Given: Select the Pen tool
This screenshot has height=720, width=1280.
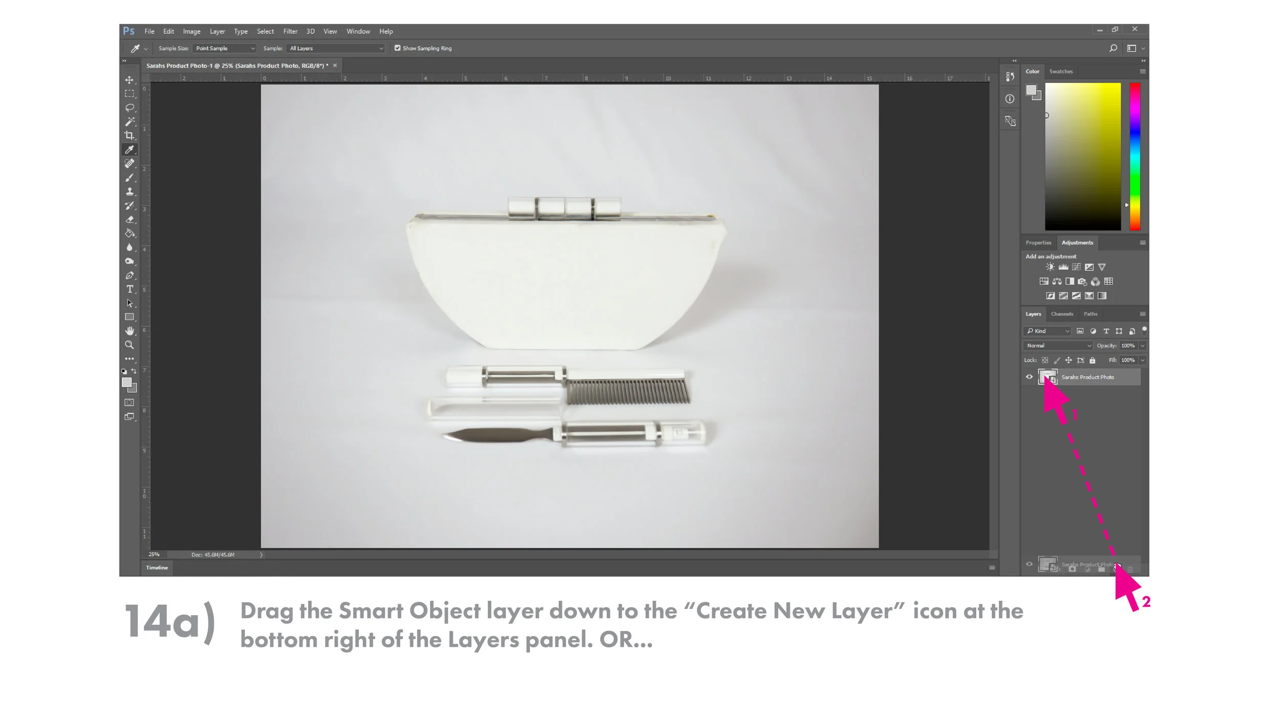Looking at the screenshot, I should pos(130,275).
